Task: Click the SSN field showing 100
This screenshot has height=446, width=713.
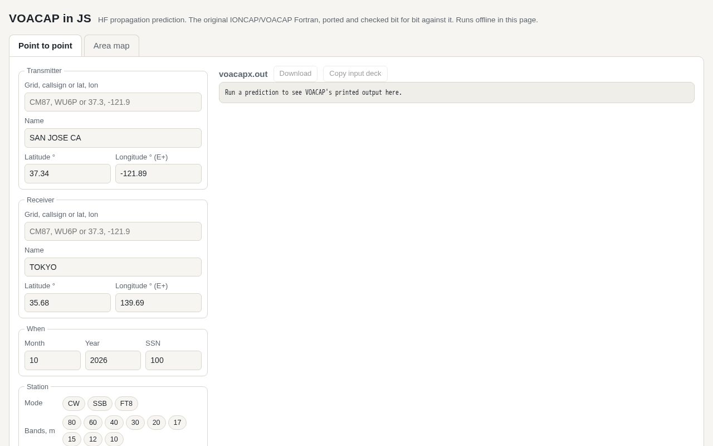Action: (x=173, y=360)
